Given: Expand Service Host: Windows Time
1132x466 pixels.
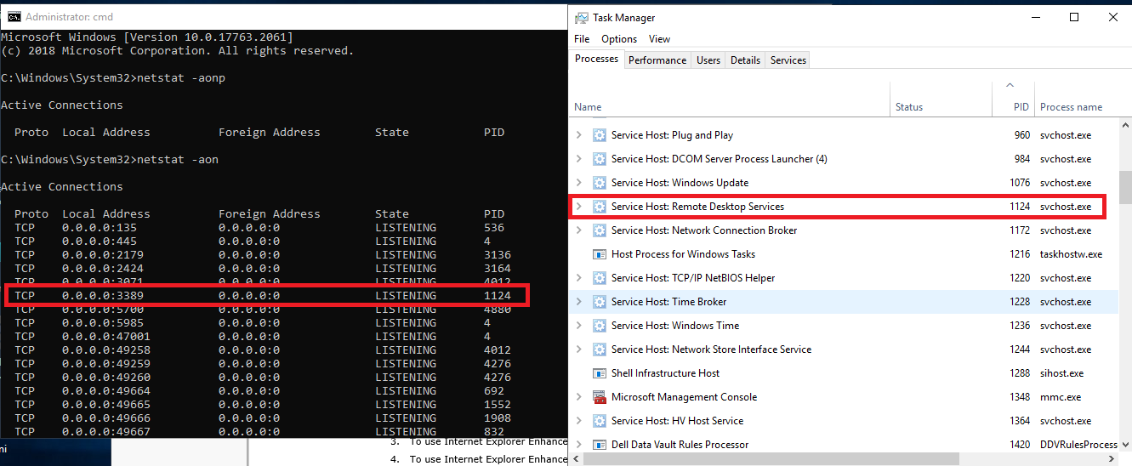Looking at the screenshot, I should [x=579, y=326].
